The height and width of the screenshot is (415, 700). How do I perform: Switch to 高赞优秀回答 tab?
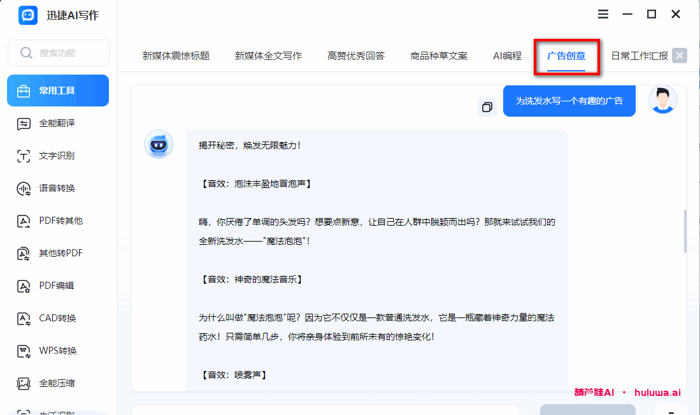tap(356, 56)
